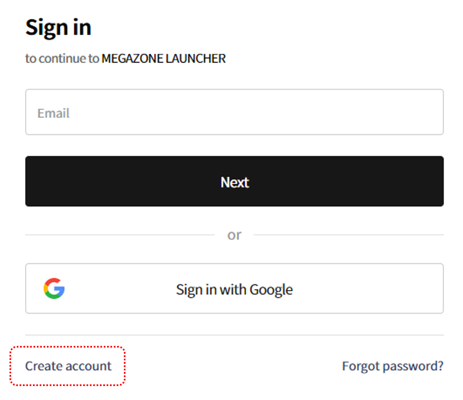
Task: Click the Google G logo in the sign-in button
Action: 54,288
